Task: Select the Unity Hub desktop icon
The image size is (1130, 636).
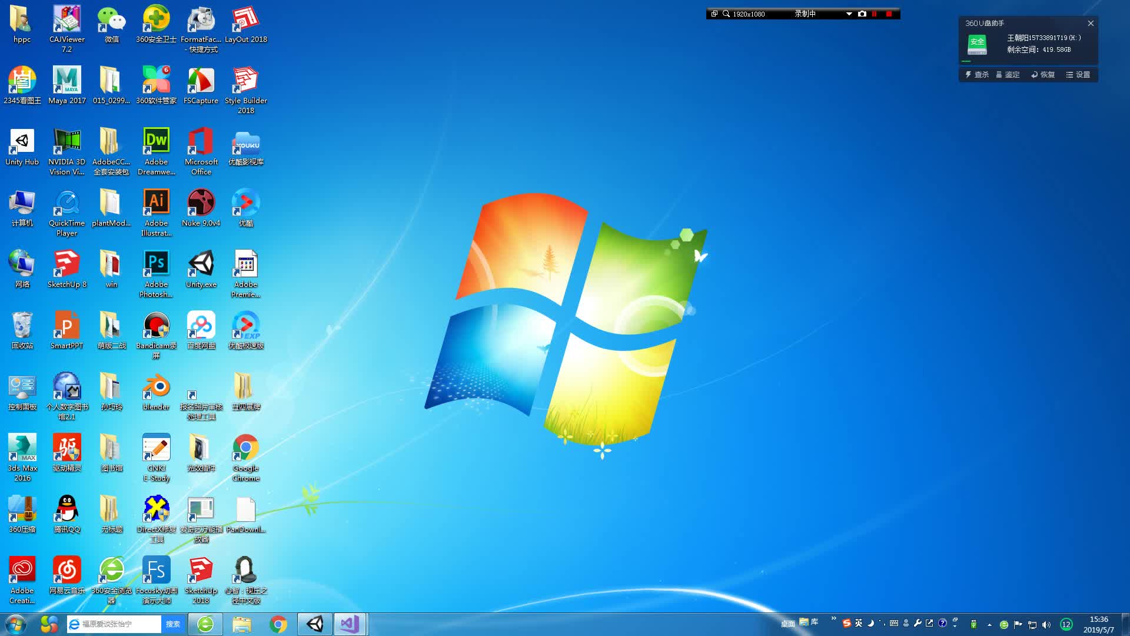Action: pos(22,147)
